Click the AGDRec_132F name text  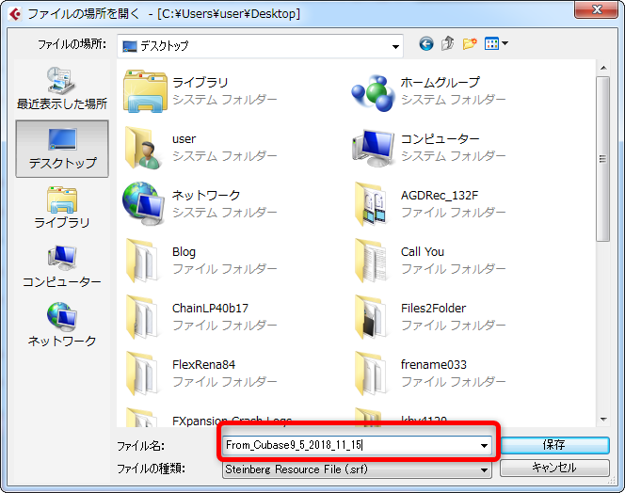[x=440, y=196]
